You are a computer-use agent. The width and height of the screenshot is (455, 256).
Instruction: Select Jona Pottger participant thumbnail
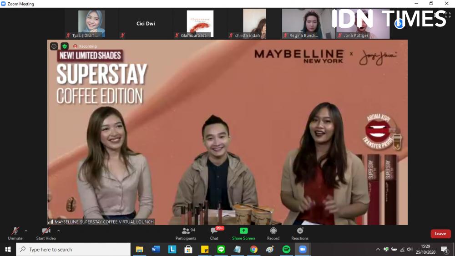coord(363,24)
